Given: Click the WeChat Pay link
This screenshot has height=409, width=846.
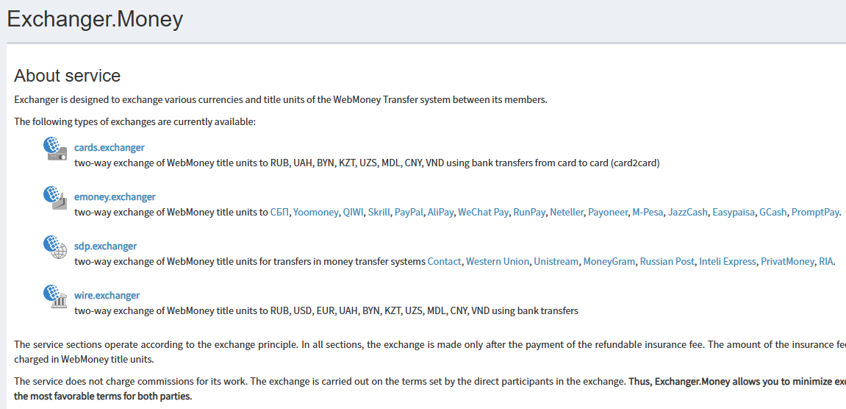Looking at the screenshot, I should (483, 212).
